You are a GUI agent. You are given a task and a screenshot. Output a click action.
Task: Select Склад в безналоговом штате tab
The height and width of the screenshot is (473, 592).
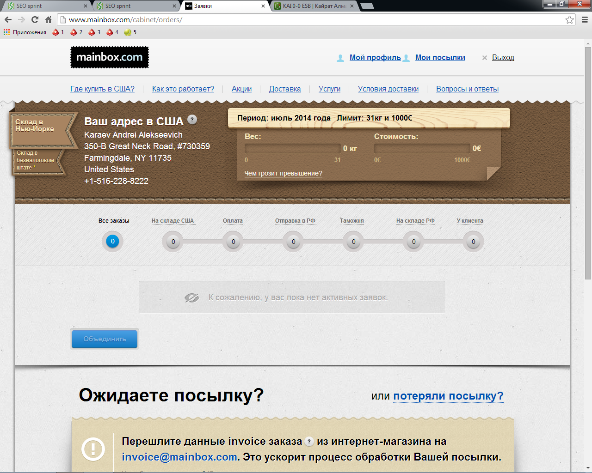38,162
